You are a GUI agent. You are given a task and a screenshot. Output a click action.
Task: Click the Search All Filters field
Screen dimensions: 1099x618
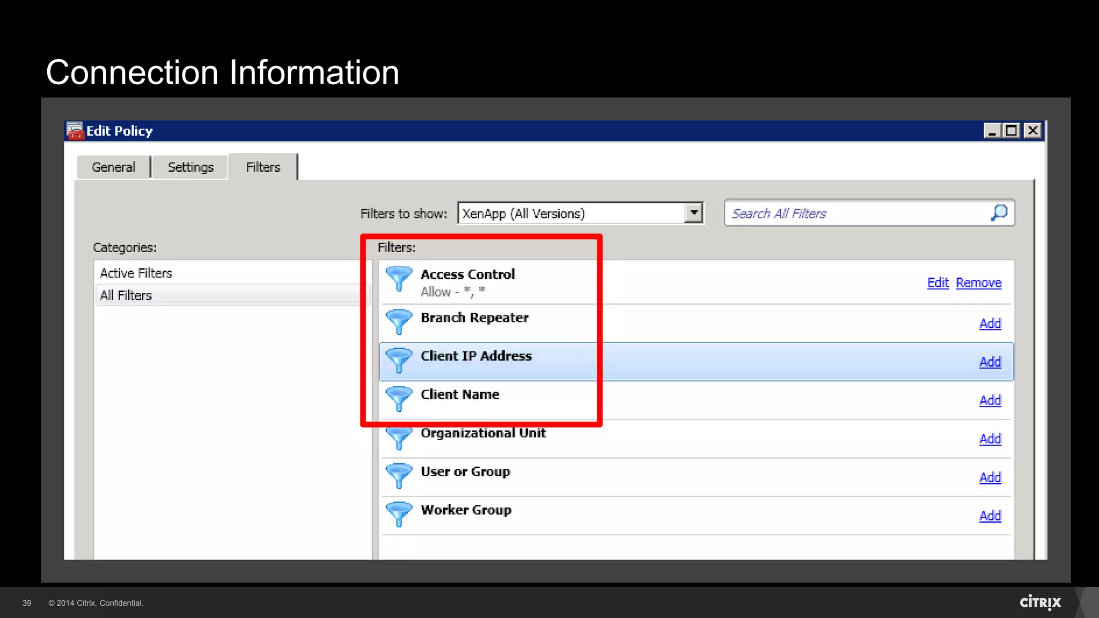tap(869, 213)
